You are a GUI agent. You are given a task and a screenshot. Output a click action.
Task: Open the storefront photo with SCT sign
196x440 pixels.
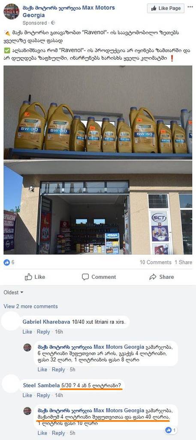98,207
